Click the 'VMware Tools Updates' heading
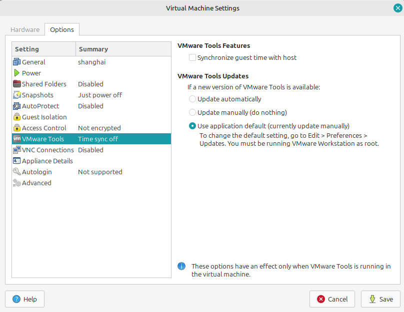Screen dimensions: 404x312 tap(213, 76)
